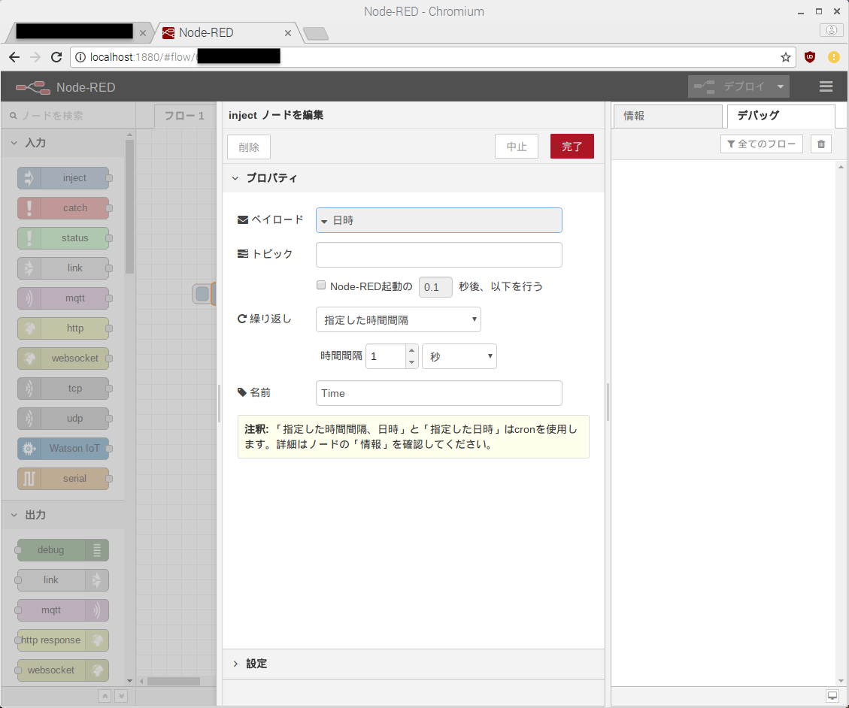This screenshot has height=708, width=849.
Task: Select the http response node
Action: [x=63, y=640]
